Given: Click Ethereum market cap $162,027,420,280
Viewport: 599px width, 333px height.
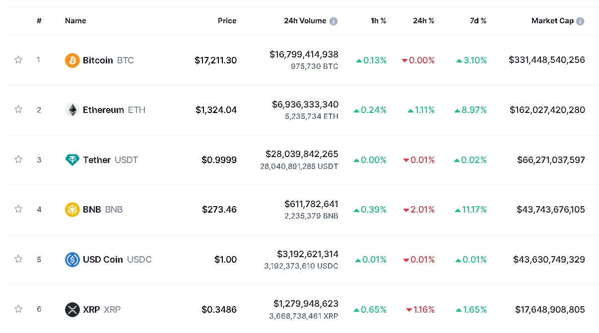Looking at the screenshot, I should click(547, 110).
